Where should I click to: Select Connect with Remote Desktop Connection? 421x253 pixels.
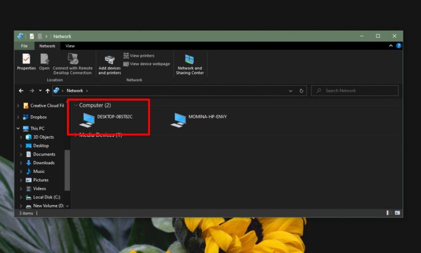pos(72,64)
